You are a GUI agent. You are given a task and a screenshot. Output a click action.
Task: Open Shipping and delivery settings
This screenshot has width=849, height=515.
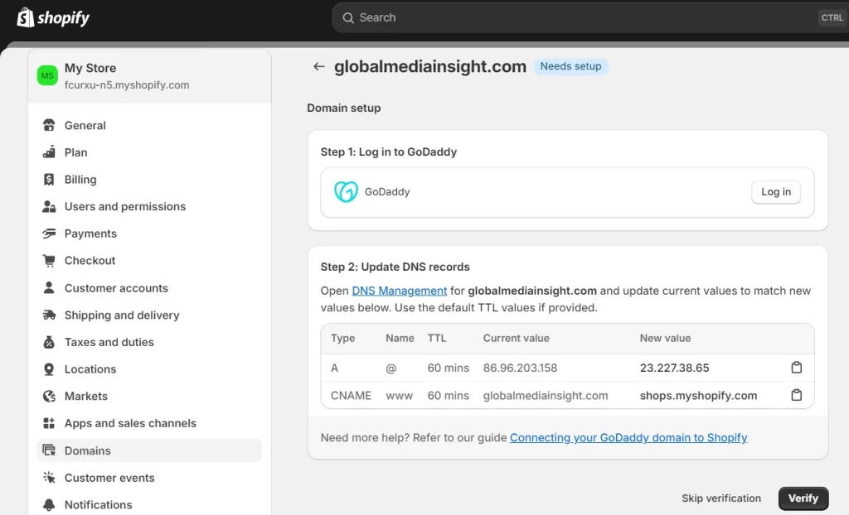[x=122, y=315]
